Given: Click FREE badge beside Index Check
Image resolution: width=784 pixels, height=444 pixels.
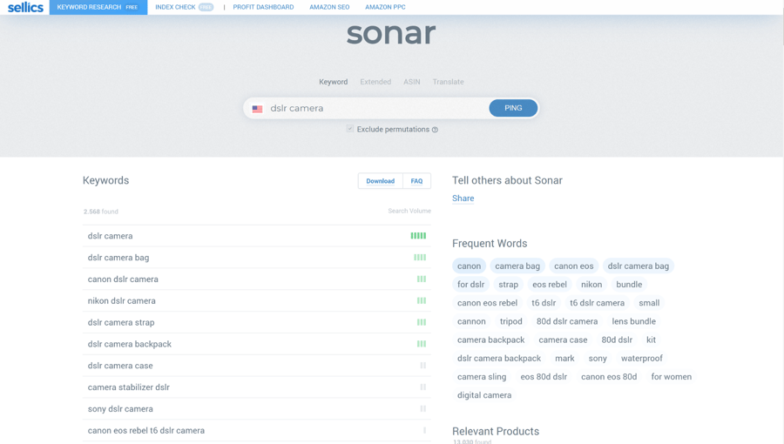Looking at the screenshot, I should 206,7.
